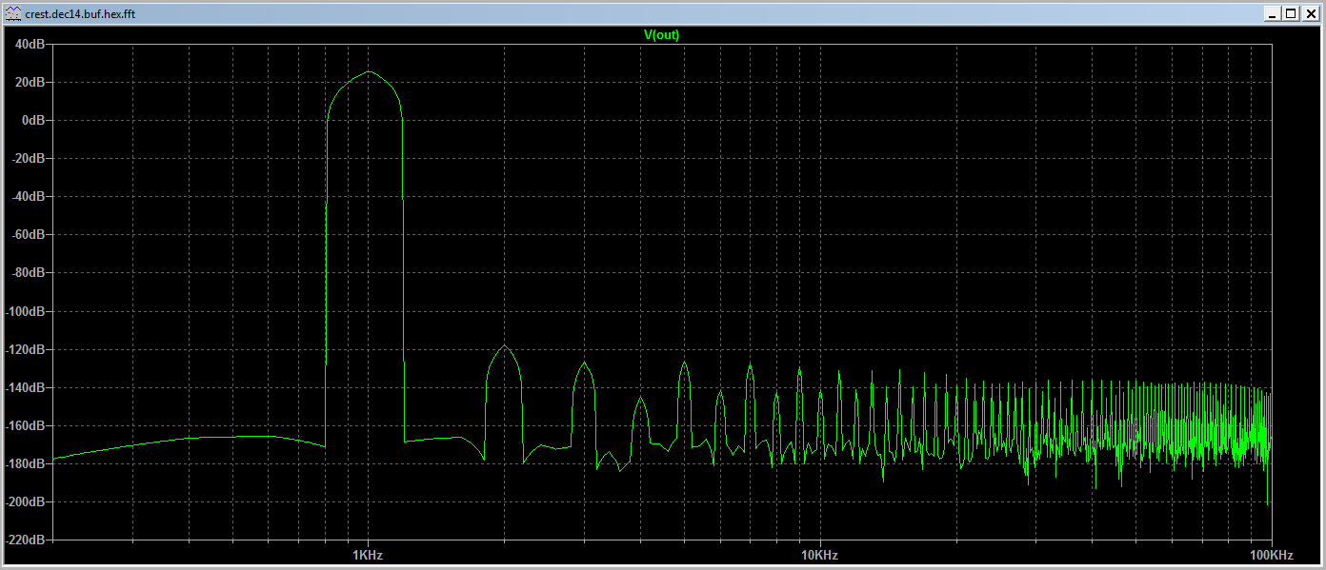Click the -140dB axis label
This screenshot has width=1326, height=570.
click(x=25, y=387)
